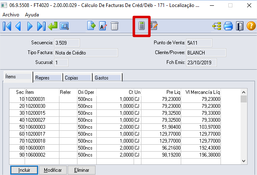Click the green go-to return arrow icon
The width and height of the screenshot is (257, 175).
click(x=53, y=26)
